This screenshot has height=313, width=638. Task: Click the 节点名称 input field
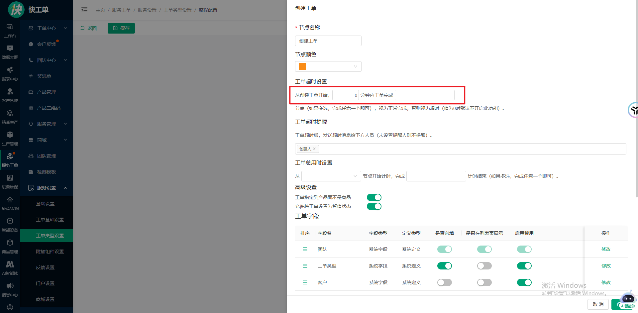click(328, 41)
